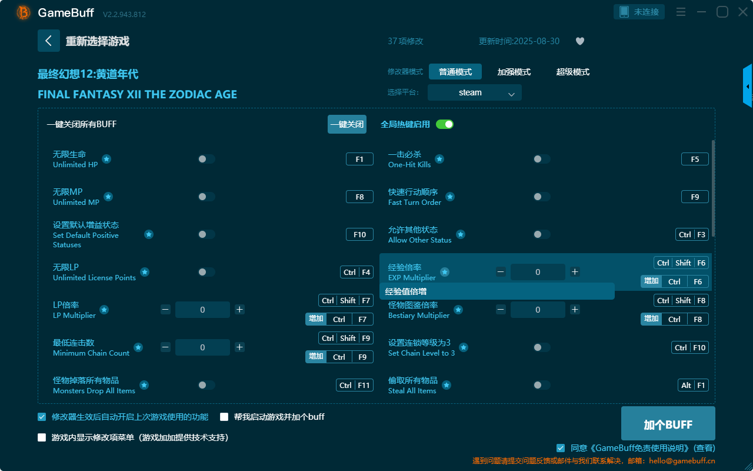
Task: Click the F1 hotkey button for Unlimited HP
Action: point(359,159)
